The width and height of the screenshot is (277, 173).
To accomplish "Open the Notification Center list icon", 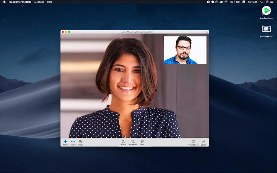I will 272,2.
